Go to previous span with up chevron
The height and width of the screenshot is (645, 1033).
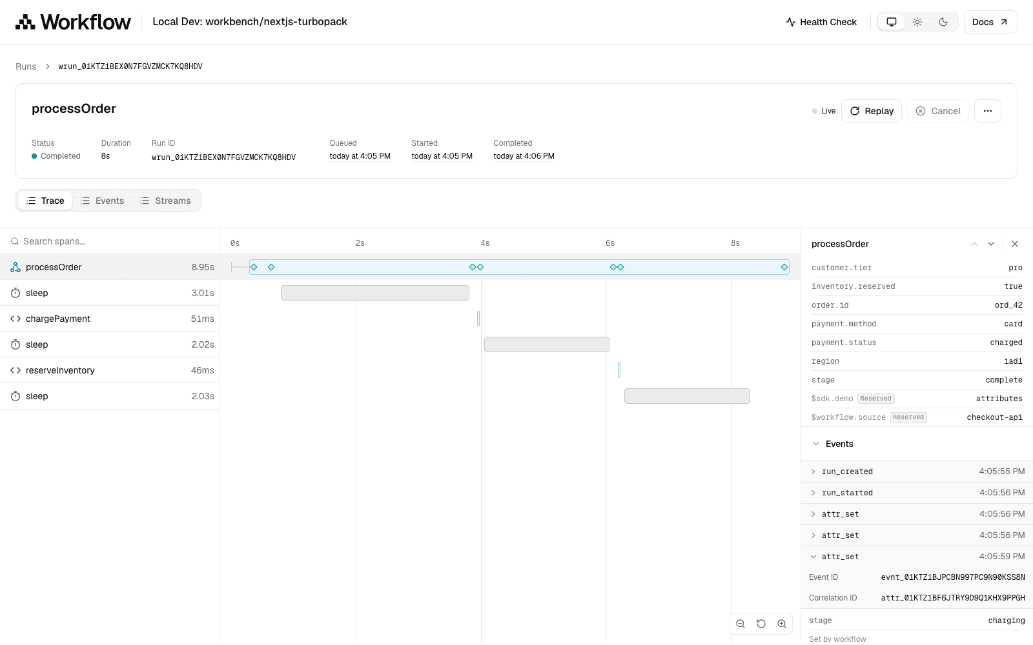[974, 244]
